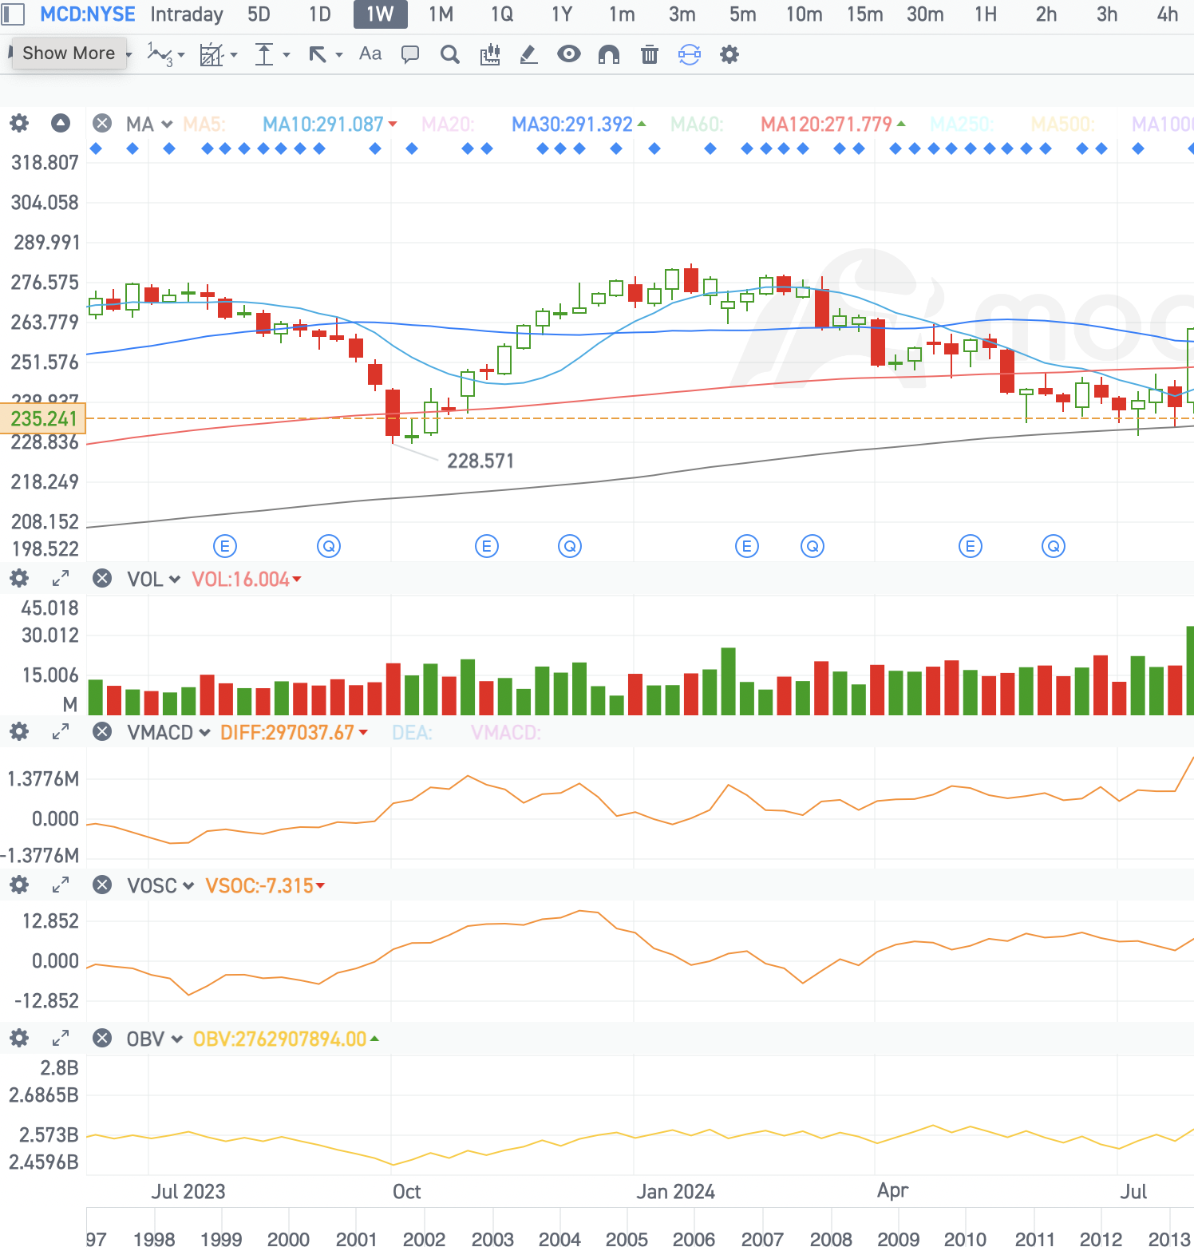The width and height of the screenshot is (1194, 1247).
Task: Toggle the MA60 line visibility
Action: pos(697,125)
